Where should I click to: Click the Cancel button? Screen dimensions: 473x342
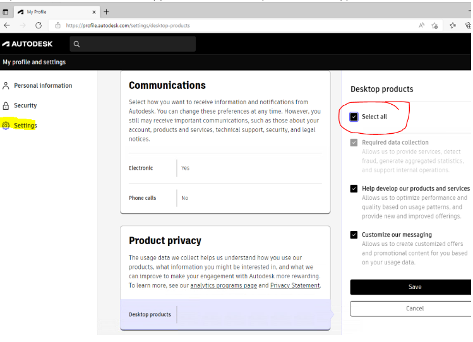[x=414, y=309]
